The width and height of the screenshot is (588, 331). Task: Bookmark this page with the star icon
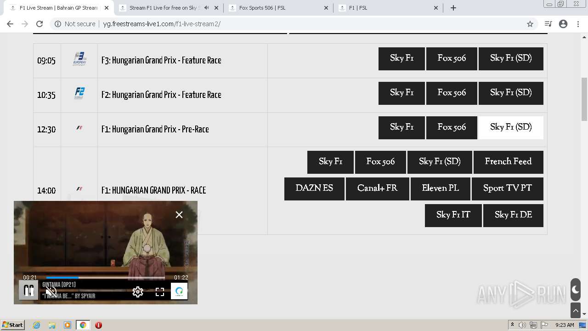coord(530,24)
